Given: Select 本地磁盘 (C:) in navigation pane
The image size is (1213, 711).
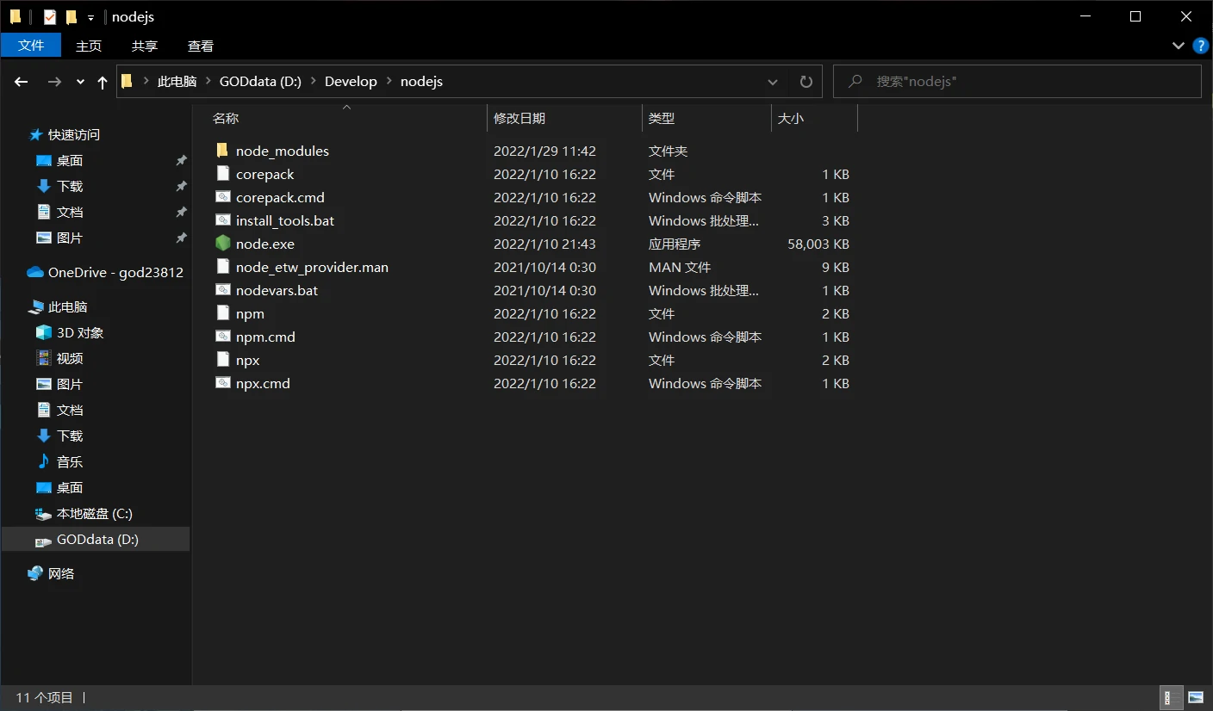Looking at the screenshot, I should click(95, 513).
